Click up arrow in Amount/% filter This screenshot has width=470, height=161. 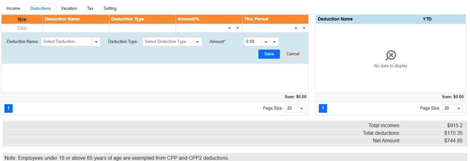[230, 28]
